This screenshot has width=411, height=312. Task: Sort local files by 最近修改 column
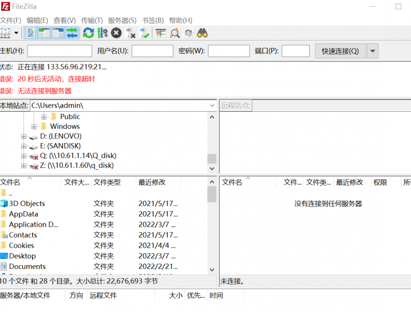click(152, 182)
